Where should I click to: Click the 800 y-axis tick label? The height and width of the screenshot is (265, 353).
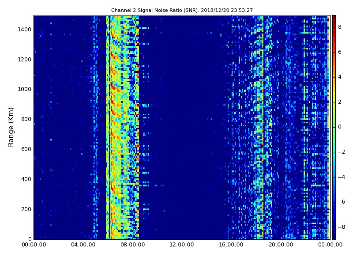(x=26, y=119)
